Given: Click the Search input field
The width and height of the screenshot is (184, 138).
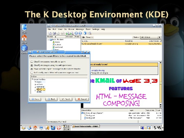Looking at the screenshot, I should [x=112, y=37].
